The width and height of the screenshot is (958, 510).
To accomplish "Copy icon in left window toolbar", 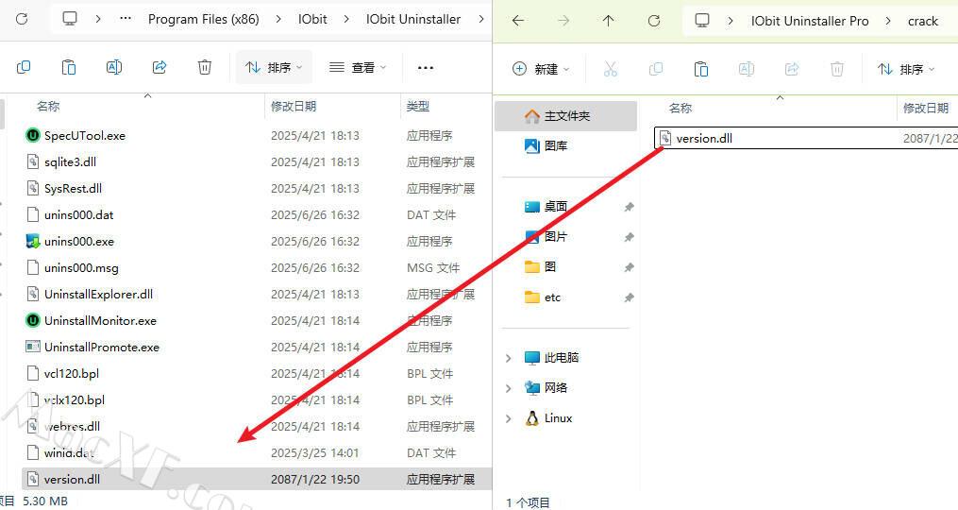I will coord(24,67).
